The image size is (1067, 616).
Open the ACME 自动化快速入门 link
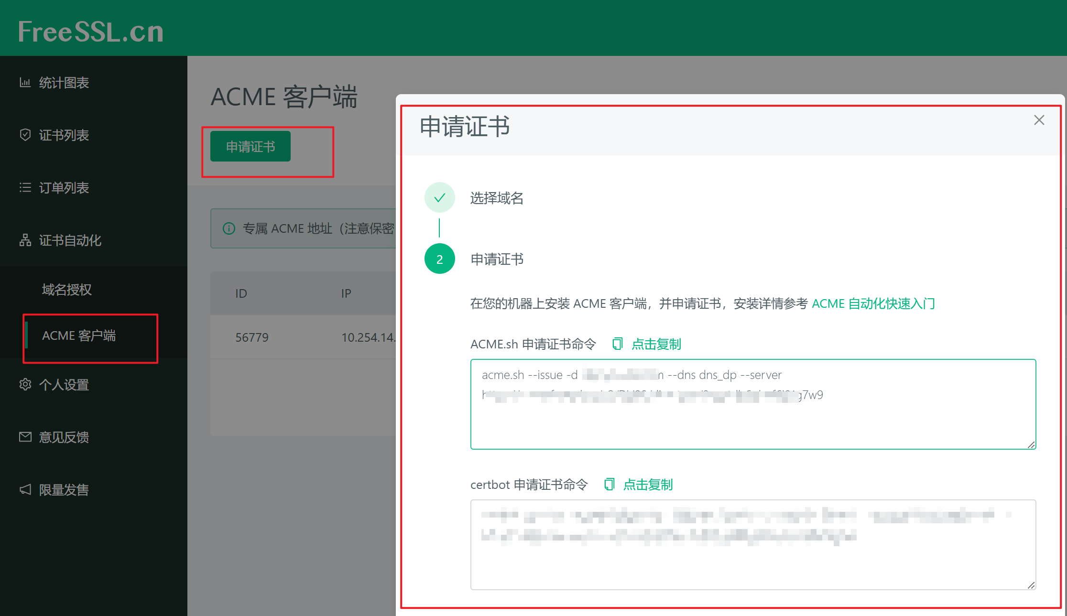pyautogui.click(x=873, y=304)
